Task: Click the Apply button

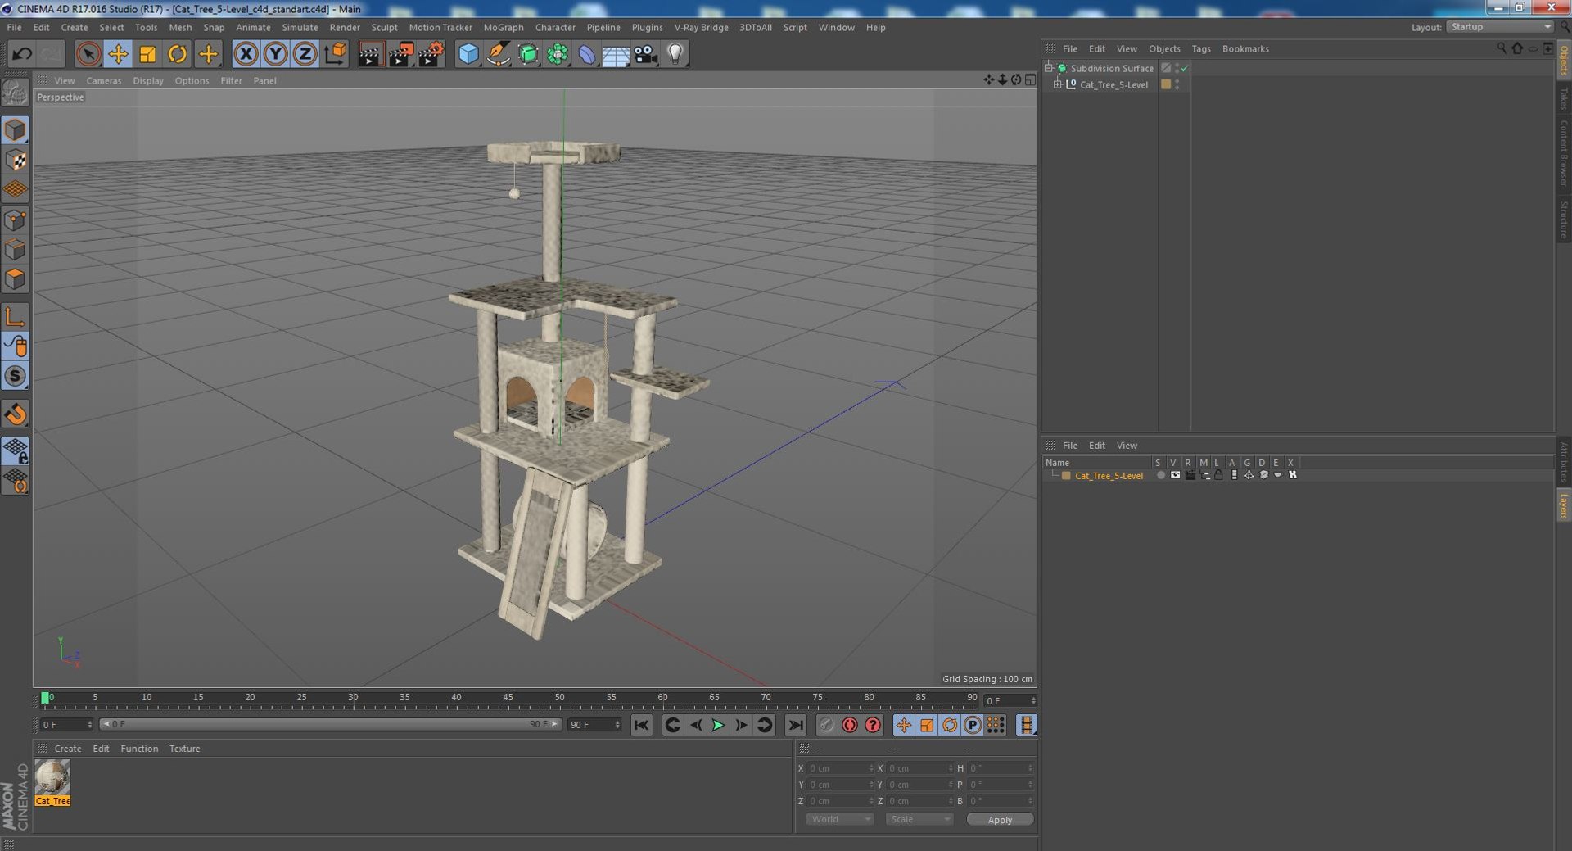Action: [x=1000, y=819]
